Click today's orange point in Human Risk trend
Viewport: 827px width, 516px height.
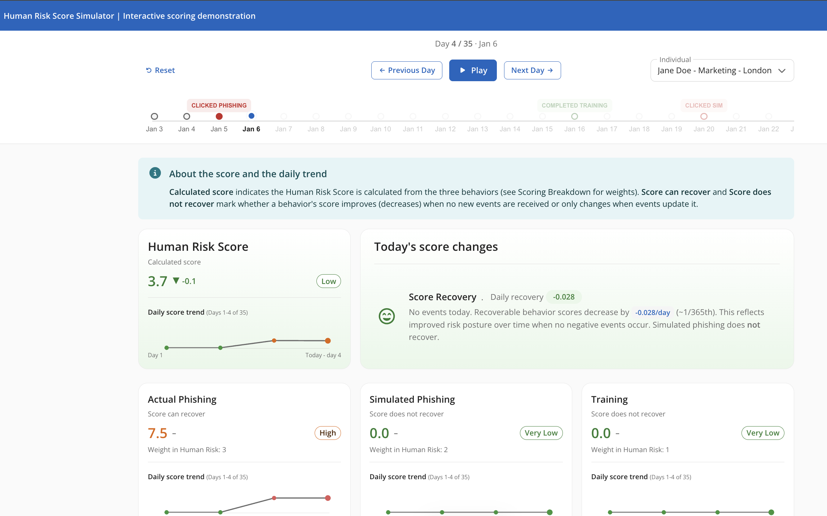click(328, 341)
